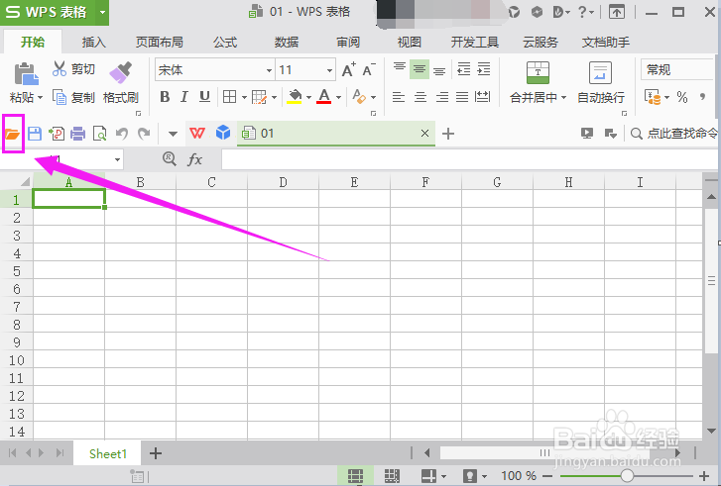This screenshot has width=721, height=486.
Task: Click the red font color A
Action: pyautogui.click(x=324, y=96)
